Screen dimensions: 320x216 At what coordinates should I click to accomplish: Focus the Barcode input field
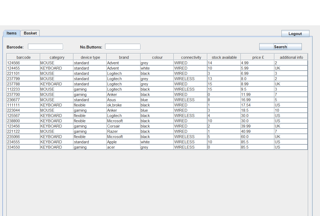[46, 47]
